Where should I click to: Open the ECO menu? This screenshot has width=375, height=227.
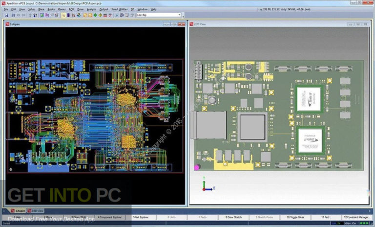[71, 9]
